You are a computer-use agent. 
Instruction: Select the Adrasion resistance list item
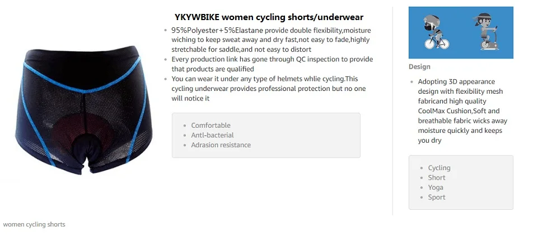pos(221,144)
